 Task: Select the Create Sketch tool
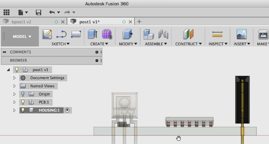click(x=47, y=34)
